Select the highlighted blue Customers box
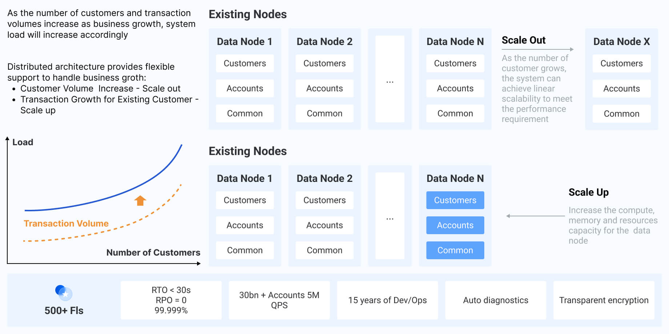Viewport: 669px width, 334px height. tap(455, 200)
